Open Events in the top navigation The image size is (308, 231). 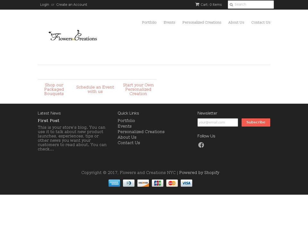click(x=169, y=22)
